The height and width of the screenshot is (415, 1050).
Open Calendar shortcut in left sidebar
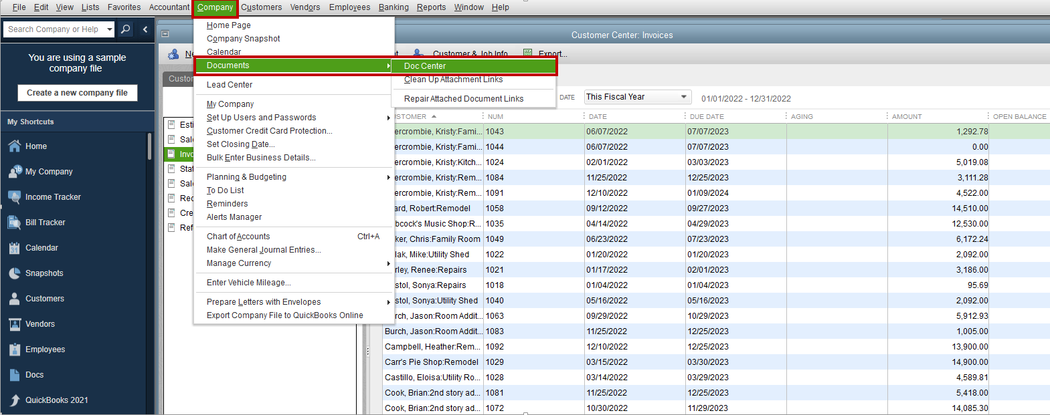(41, 248)
